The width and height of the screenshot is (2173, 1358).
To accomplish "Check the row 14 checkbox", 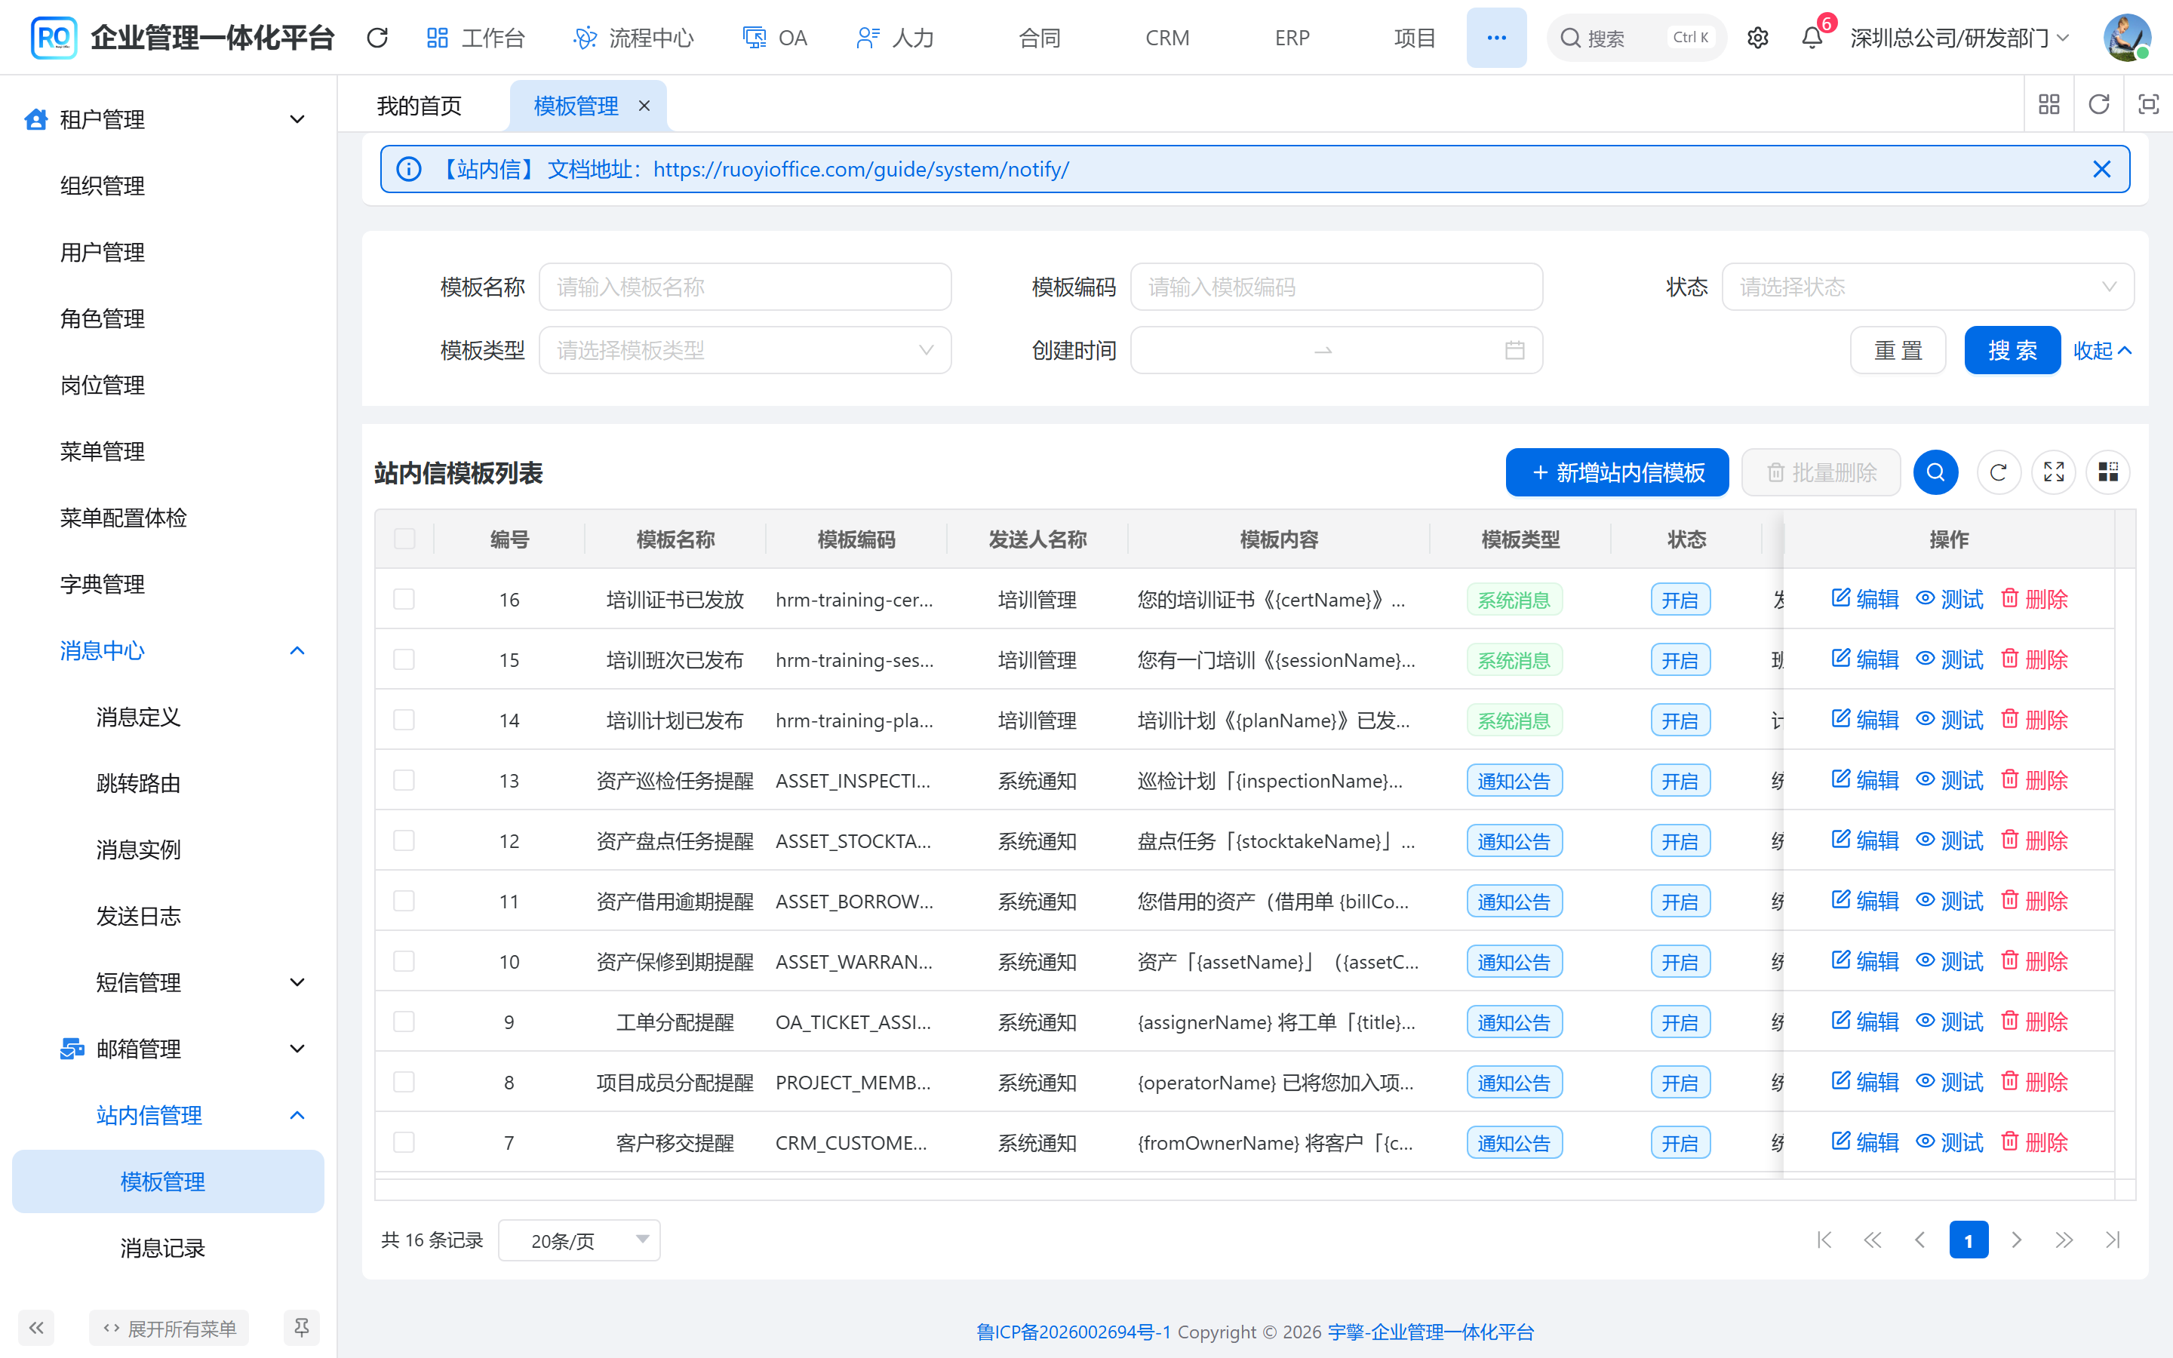I will (404, 720).
